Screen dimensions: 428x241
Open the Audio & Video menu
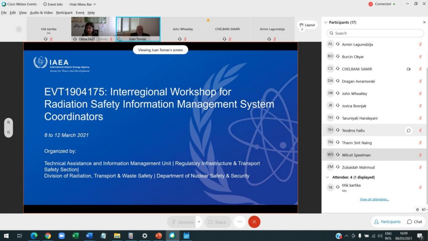coord(41,13)
